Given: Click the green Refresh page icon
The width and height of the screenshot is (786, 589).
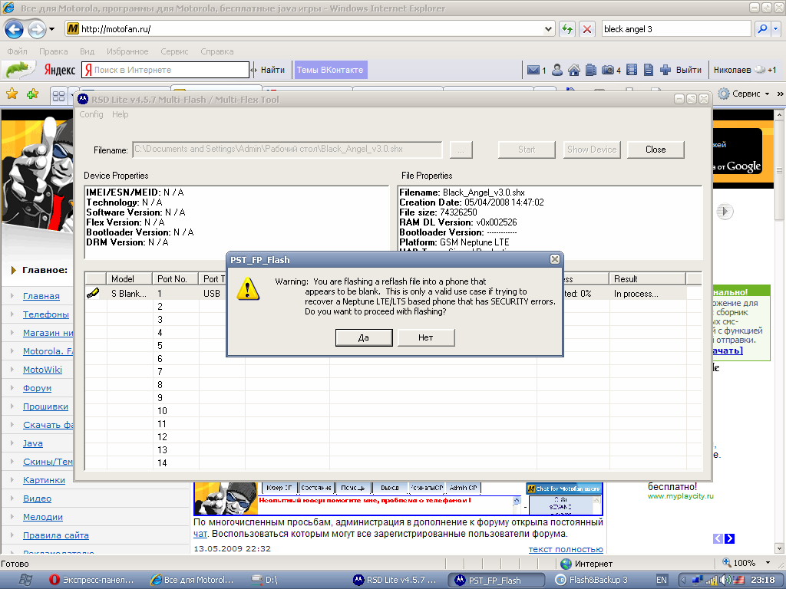Looking at the screenshot, I should tap(567, 29).
